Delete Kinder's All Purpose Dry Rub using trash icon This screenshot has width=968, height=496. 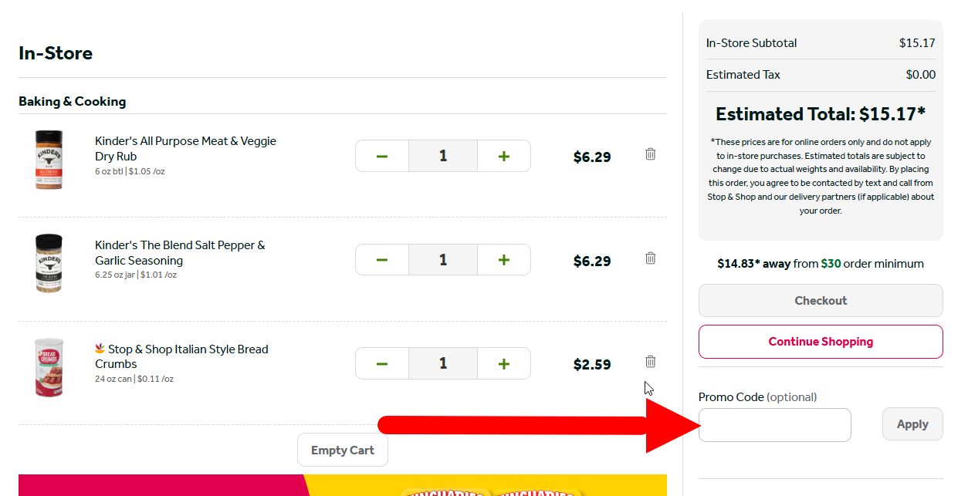pyautogui.click(x=650, y=154)
